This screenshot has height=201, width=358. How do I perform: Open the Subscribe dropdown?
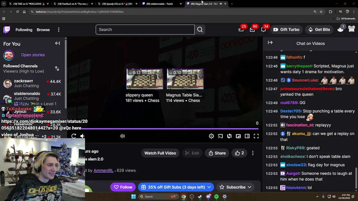click(x=236, y=187)
